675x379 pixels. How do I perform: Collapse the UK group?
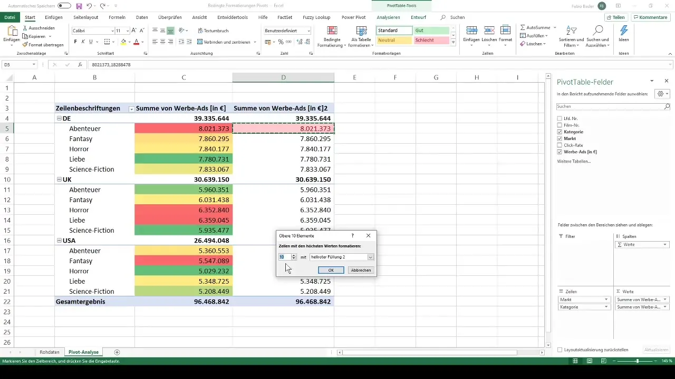[x=59, y=179]
